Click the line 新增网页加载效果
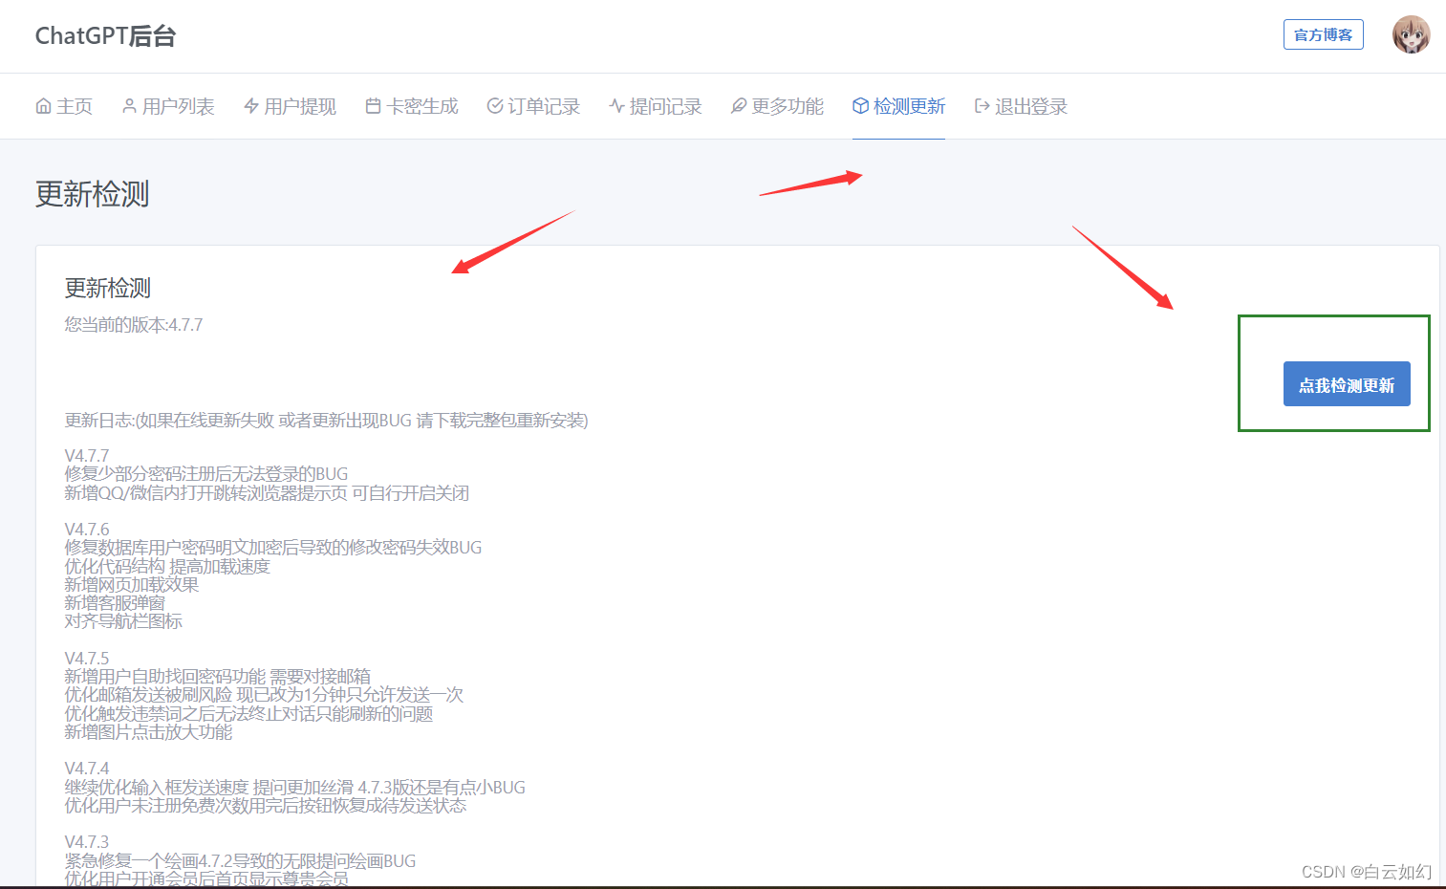 [x=132, y=585]
